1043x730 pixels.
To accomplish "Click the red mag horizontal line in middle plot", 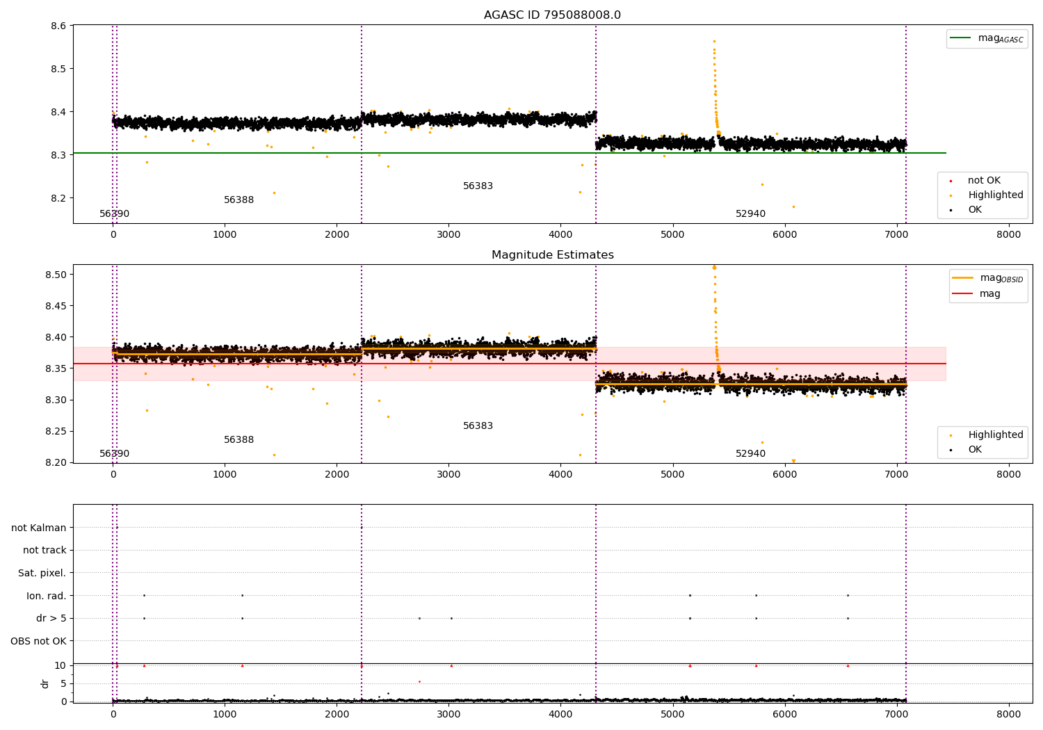I will pos(509,364).
